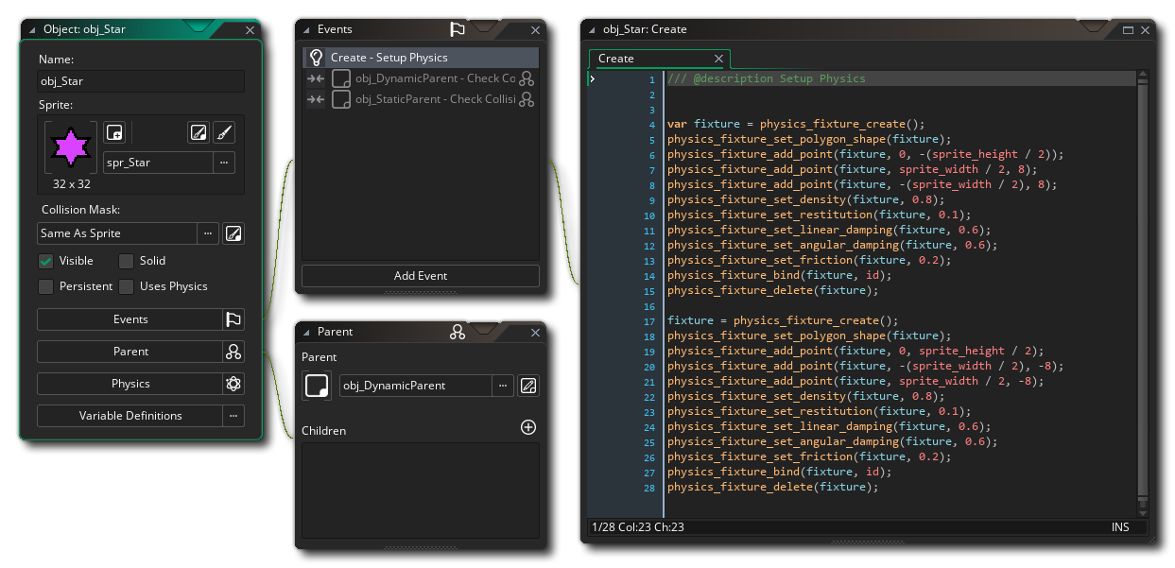Click scrollbar down arrow in code editor
The width and height of the screenshot is (1175, 568).
click(1142, 511)
